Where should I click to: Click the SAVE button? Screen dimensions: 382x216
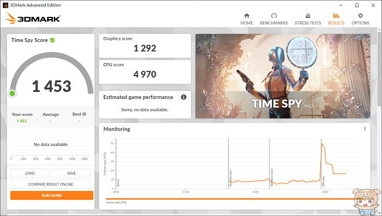[71, 173]
